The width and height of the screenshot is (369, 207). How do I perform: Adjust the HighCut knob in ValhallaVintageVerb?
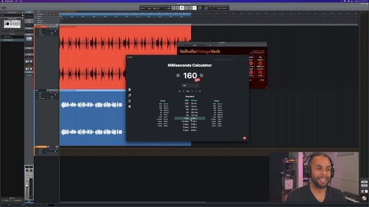click(260, 63)
